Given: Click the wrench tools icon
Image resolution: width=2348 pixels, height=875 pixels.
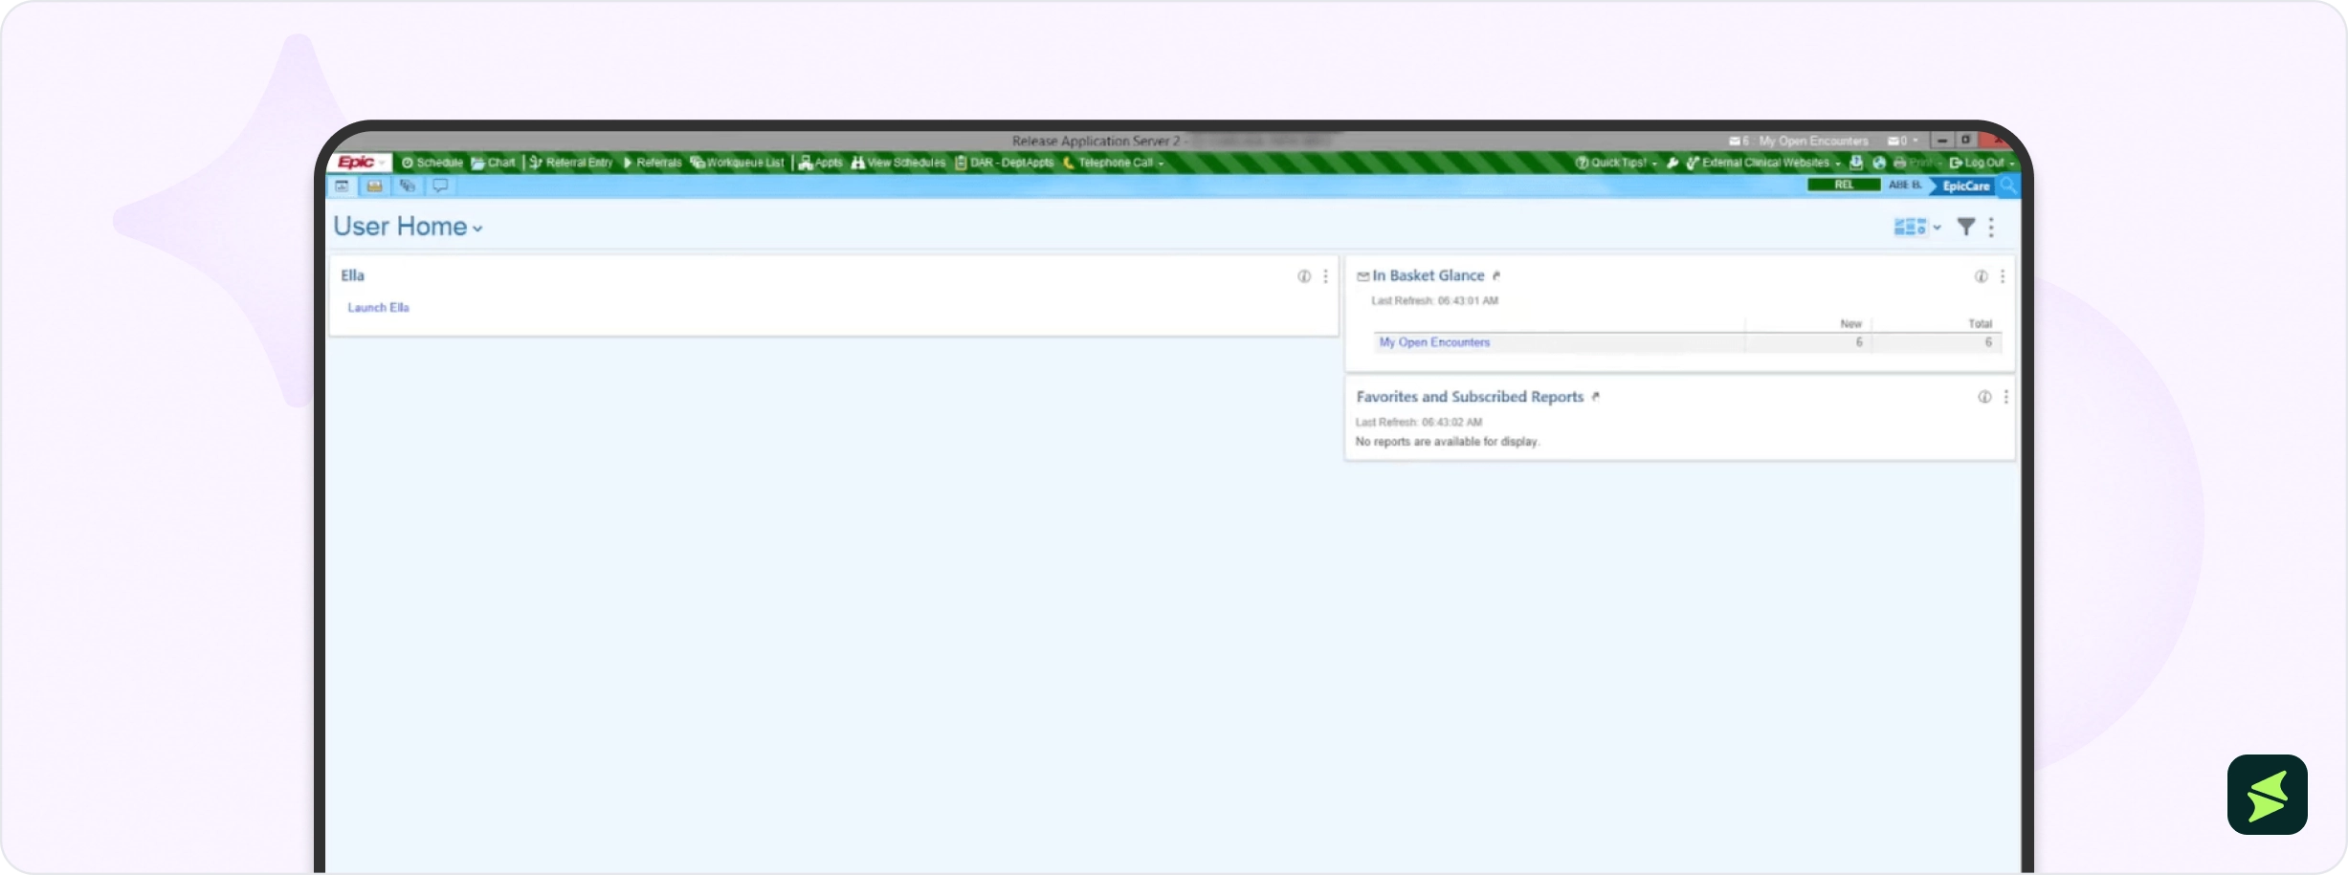Looking at the screenshot, I should click(1672, 163).
